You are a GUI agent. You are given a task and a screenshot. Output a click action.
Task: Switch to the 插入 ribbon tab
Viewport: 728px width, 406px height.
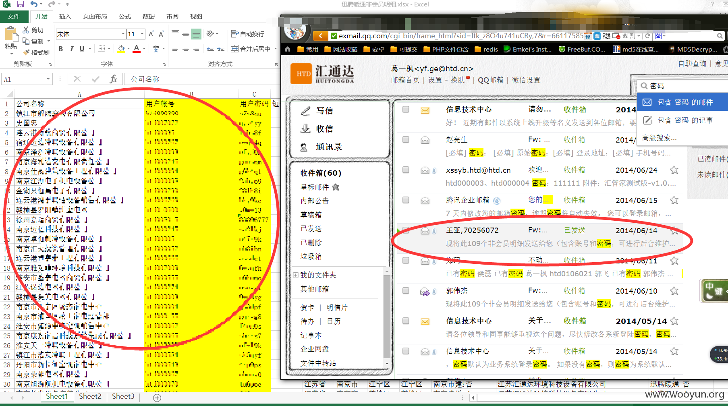[x=65, y=16]
